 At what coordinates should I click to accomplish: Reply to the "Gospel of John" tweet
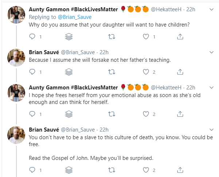32,170
